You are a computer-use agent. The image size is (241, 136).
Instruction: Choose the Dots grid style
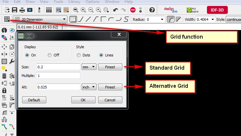pos(79,55)
